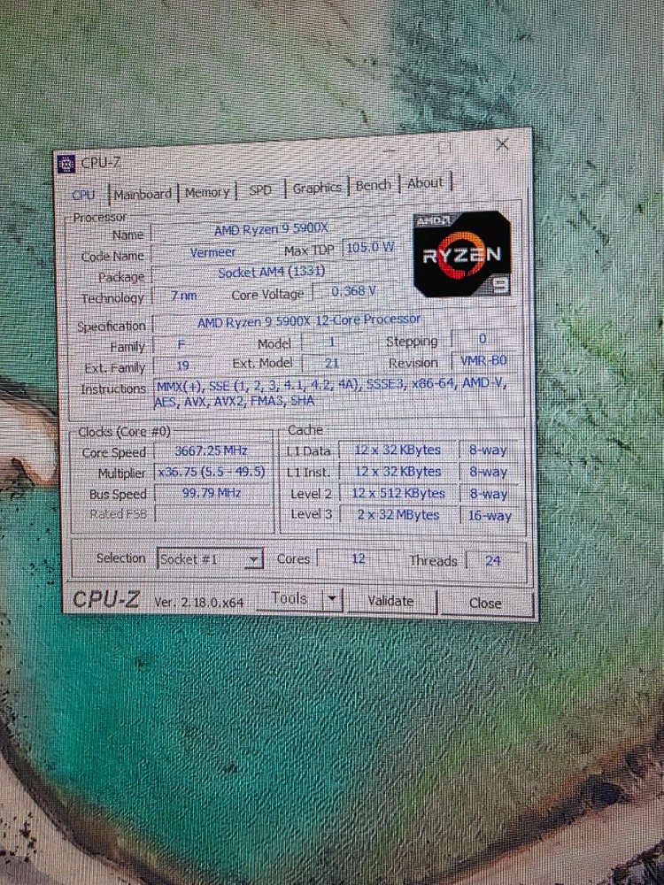Viewport: 664px width, 885px height.
Task: Click the Cores value 12
Action: 358,558
